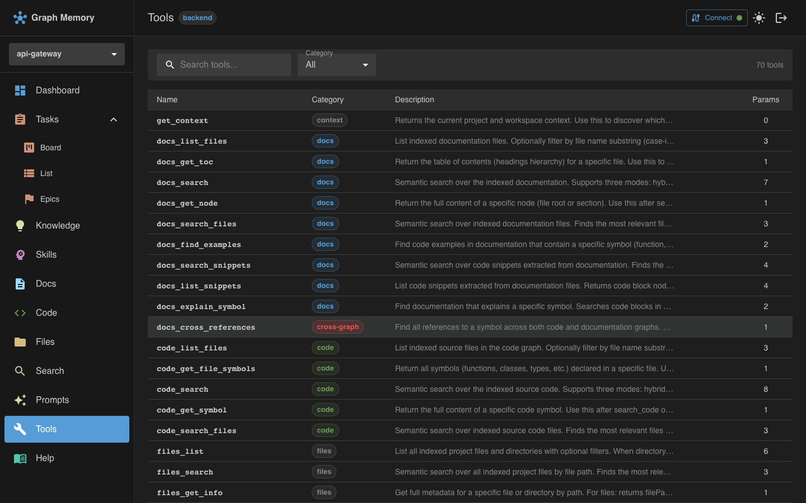806x503 pixels.
Task: Open the api-gateway project dropdown
Action: coord(67,54)
